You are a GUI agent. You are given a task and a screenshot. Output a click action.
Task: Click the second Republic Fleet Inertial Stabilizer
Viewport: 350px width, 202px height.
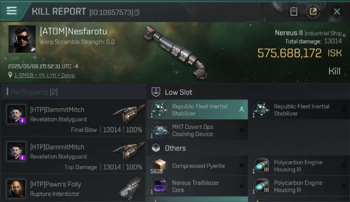(299, 110)
